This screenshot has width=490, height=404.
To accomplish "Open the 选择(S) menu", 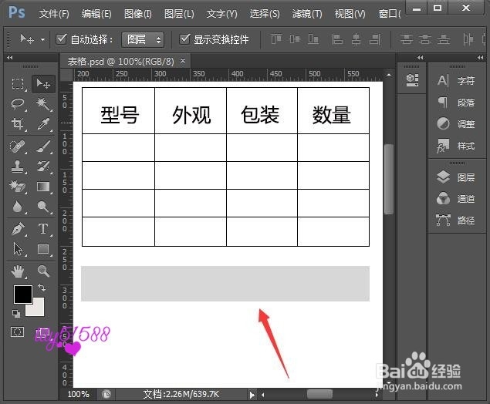I will [265, 14].
